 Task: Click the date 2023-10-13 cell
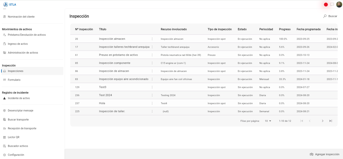pyautogui.click(x=303, y=55)
